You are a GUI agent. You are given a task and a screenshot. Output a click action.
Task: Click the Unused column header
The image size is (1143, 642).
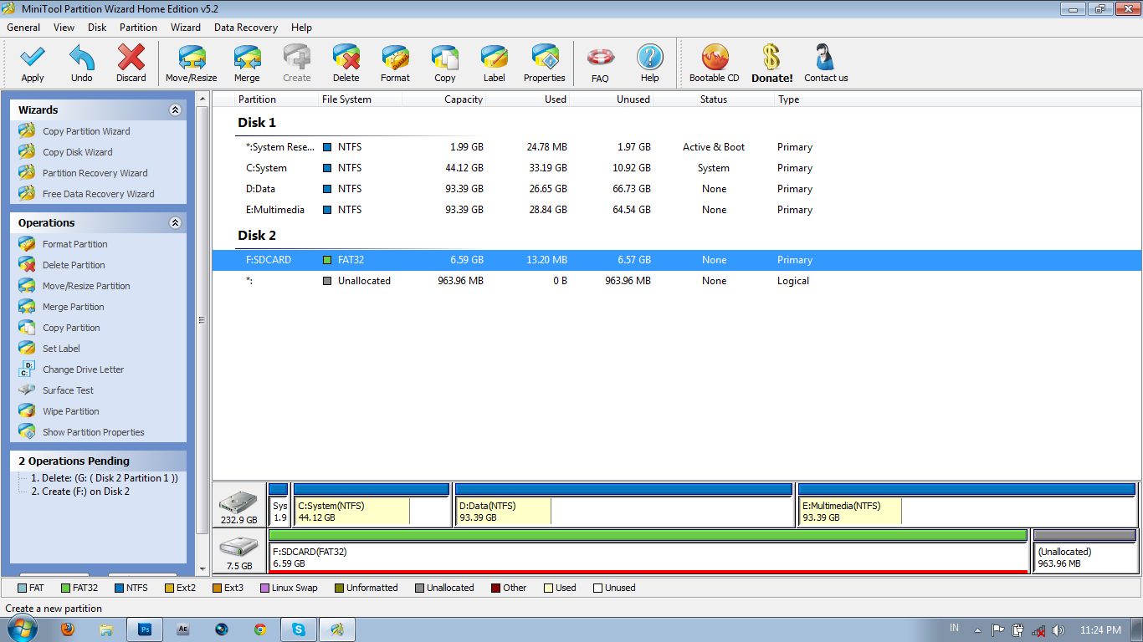pos(612,99)
